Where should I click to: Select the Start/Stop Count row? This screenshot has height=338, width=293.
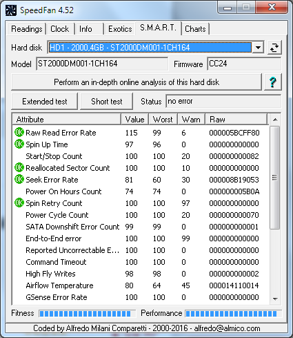pos(141,156)
